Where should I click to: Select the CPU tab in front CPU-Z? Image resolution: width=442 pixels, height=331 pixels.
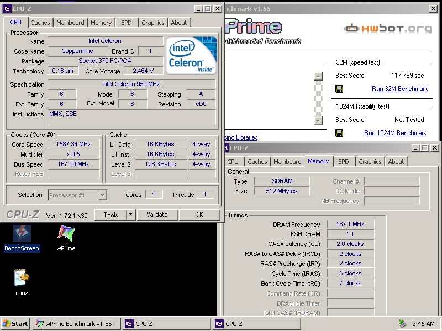pyautogui.click(x=16, y=22)
